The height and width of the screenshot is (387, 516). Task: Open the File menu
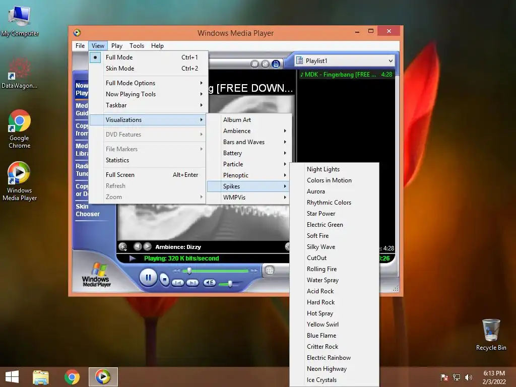[x=80, y=46]
